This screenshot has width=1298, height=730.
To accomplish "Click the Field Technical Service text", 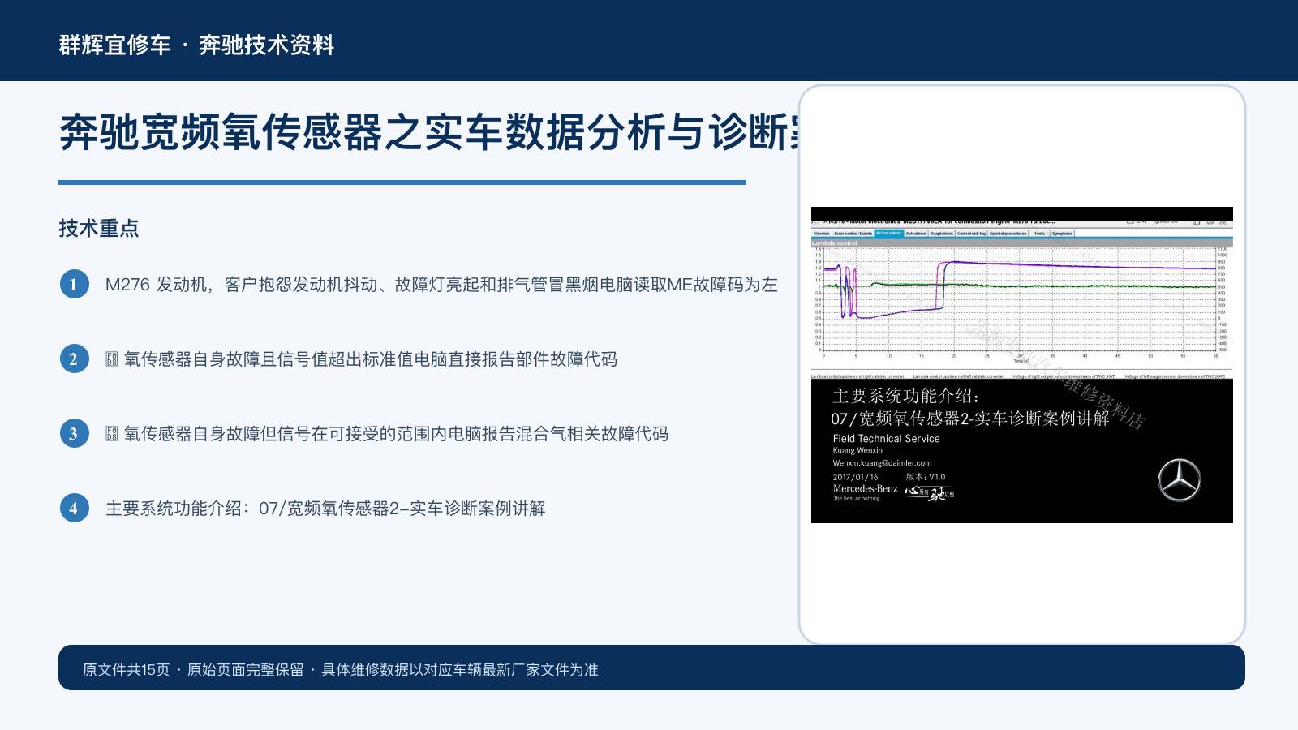I will 886,439.
